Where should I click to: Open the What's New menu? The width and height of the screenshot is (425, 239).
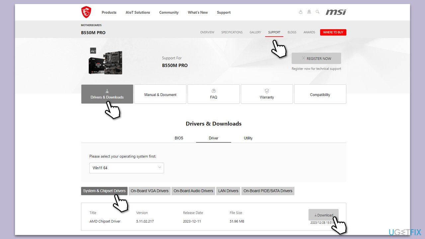tap(198, 12)
